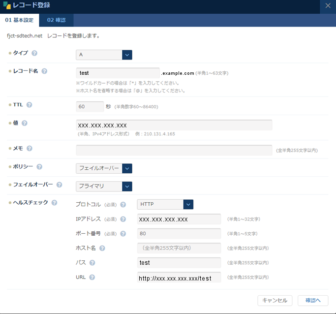
Task: Click the help icon next to ヘルスチェック
Action: (54, 203)
